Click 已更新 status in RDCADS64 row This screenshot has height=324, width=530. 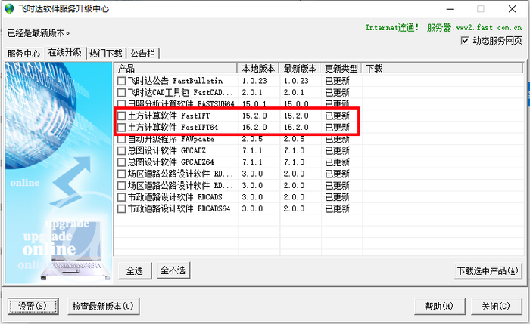pos(337,208)
